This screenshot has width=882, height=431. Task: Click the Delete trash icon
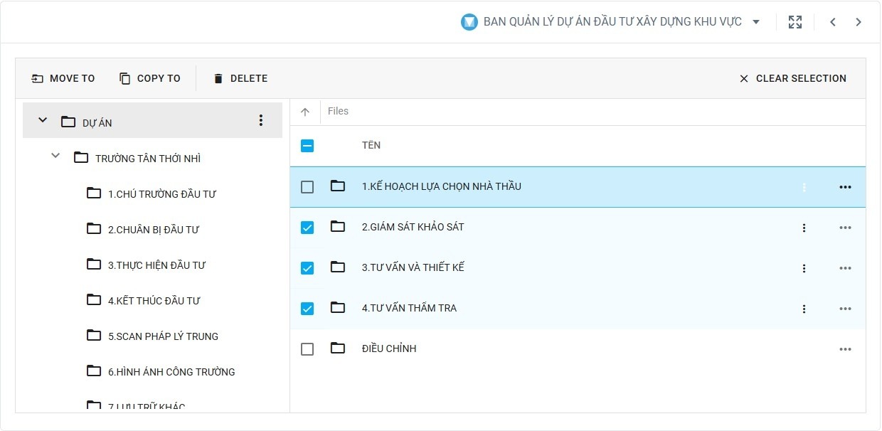point(218,78)
